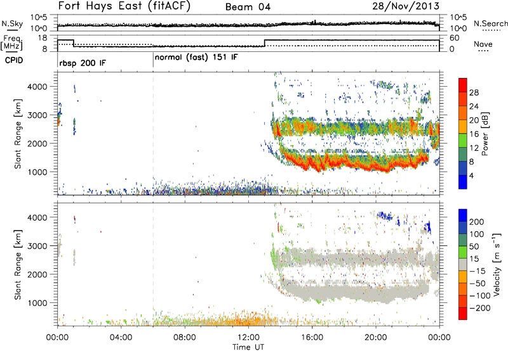The image size is (508, 351).
Task: Click the 'Freq. [MHz]' axis label
Action: 11,43
